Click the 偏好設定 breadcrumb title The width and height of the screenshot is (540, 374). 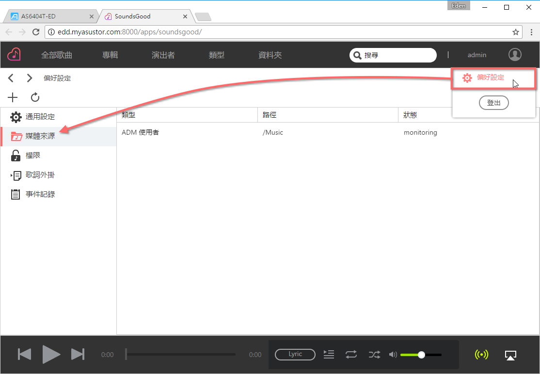tap(57, 78)
